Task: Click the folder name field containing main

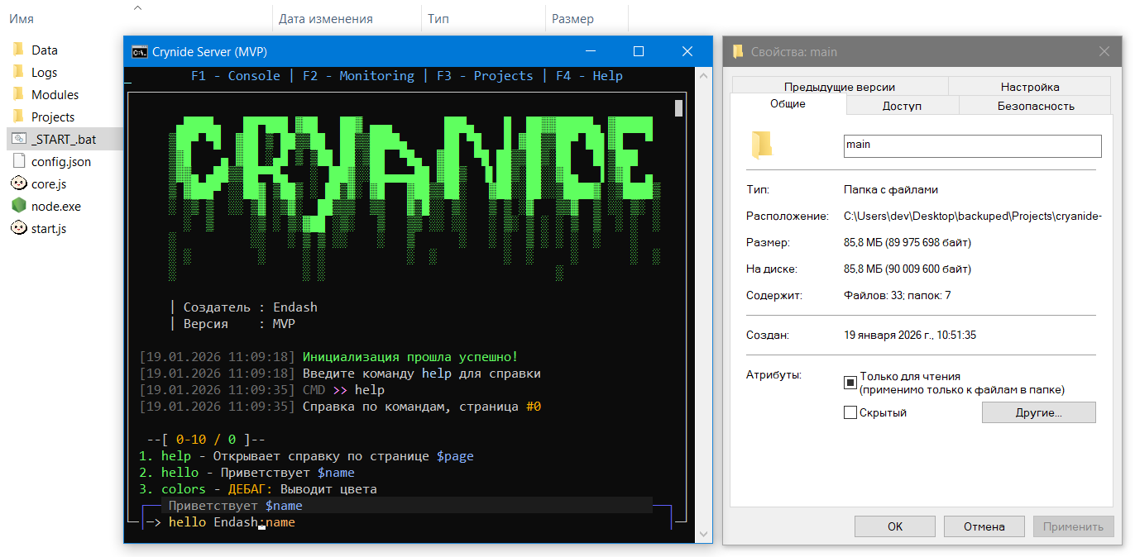Action: tap(972, 145)
